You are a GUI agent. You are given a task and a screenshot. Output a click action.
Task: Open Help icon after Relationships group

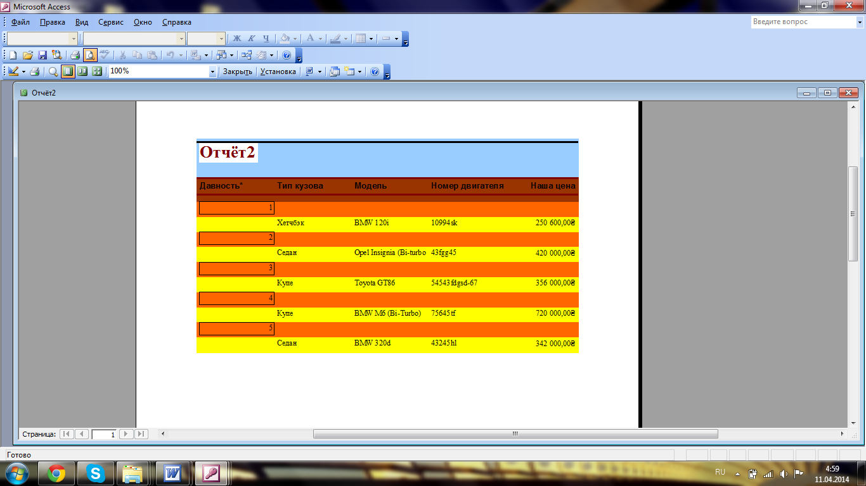point(287,55)
